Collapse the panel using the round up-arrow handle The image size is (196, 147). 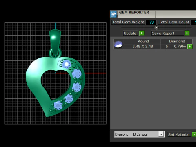156,28
